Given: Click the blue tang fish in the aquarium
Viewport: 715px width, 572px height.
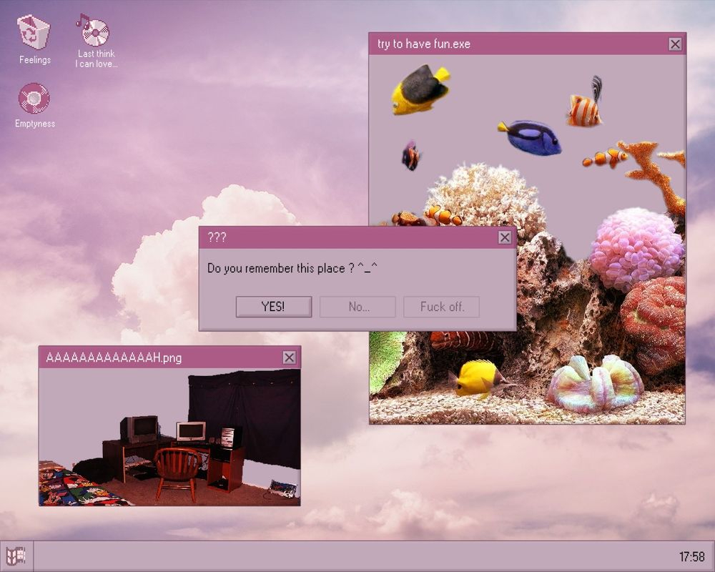Looking at the screenshot, I should (532, 137).
